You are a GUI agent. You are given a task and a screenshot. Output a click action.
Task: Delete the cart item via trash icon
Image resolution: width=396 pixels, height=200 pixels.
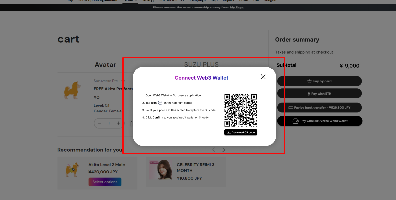click(x=131, y=124)
